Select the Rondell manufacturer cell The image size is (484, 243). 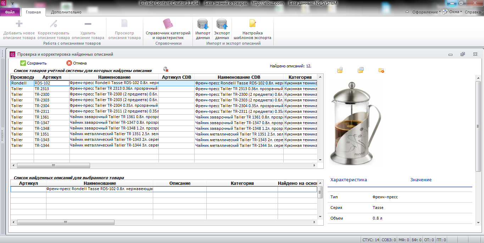22,83
